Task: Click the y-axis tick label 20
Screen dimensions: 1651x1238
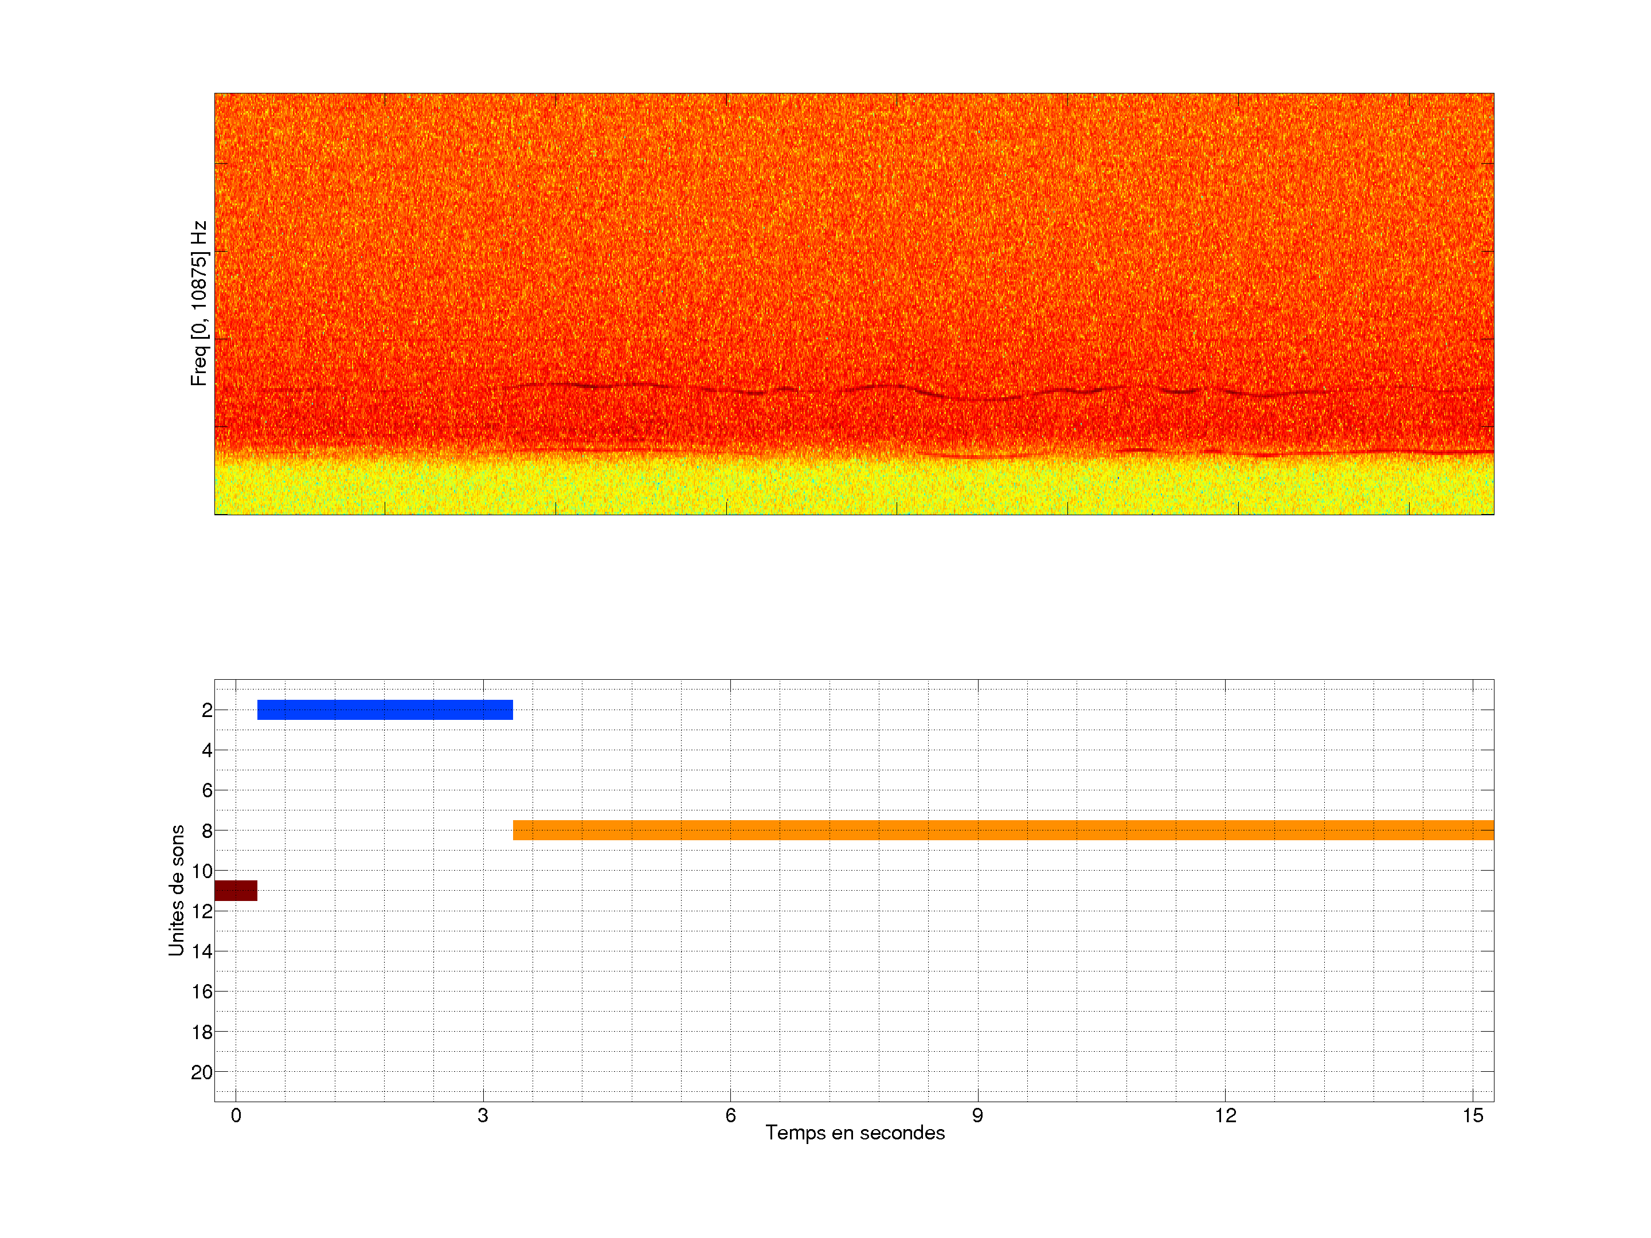Action: click(x=202, y=1072)
